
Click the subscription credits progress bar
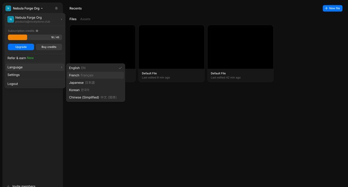click(35, 37)
